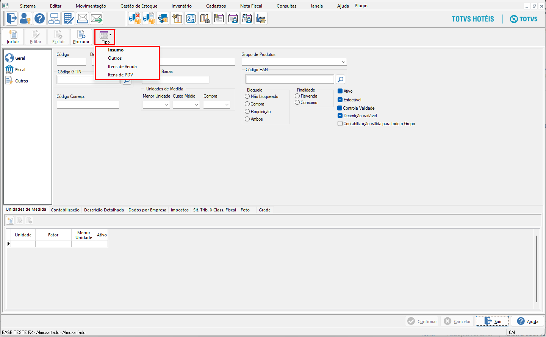Click the Procurar search button
Viewport: 546px width, 337px height.
[x=81, y=37]
